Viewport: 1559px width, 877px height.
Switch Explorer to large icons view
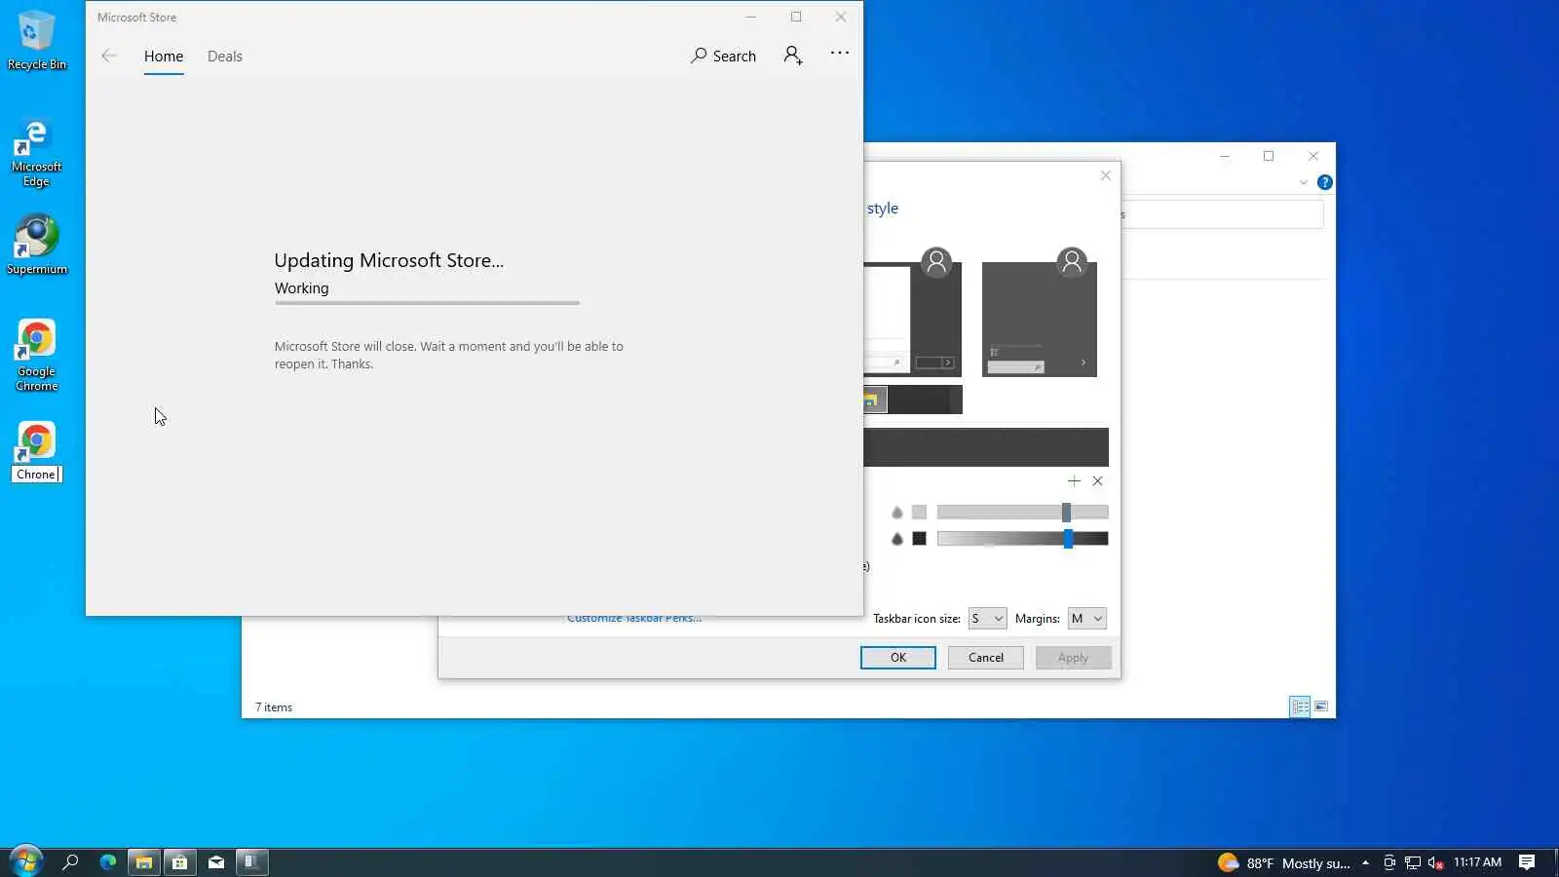(1321, 706)
